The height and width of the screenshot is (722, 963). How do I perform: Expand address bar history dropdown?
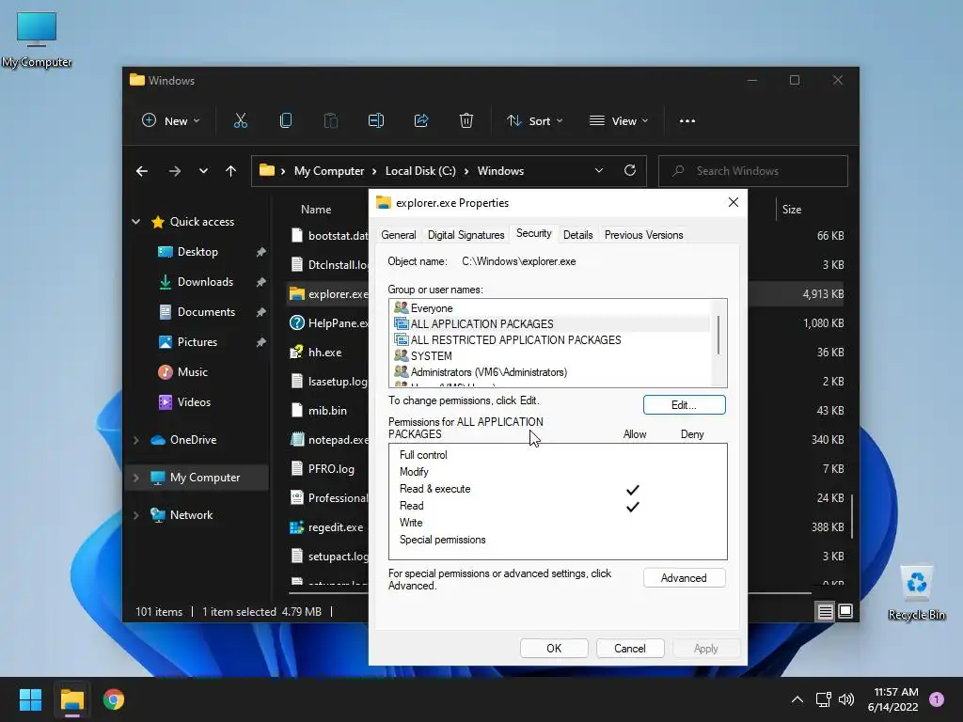coord(599,171)
